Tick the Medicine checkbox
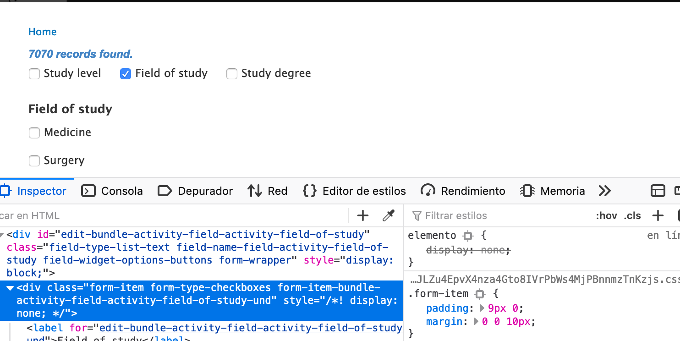 (x=34, y=133)
